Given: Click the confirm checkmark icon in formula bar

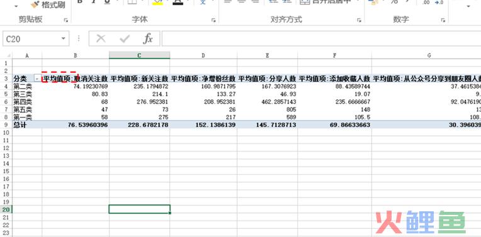Looking at the screenshot, I should click(125, 38).
